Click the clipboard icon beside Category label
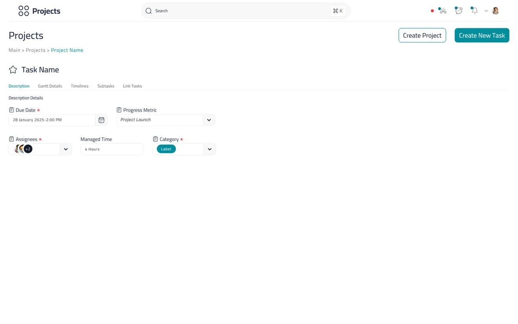The width and height of the screenshot is (518, 324). pos(155,139)
